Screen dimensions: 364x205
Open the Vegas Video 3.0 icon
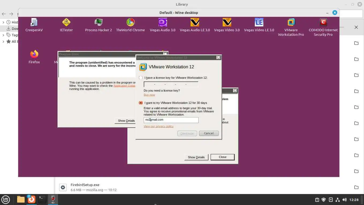pyautogui.click(x=227, y=25)
